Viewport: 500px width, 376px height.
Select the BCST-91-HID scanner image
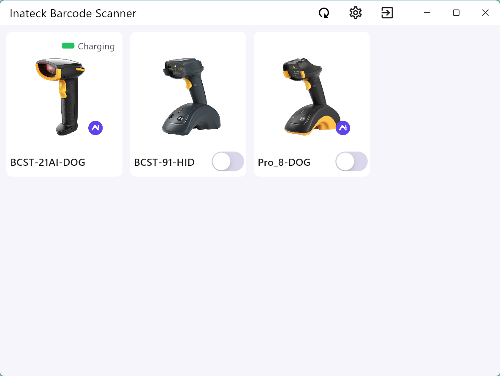[191, 97]
